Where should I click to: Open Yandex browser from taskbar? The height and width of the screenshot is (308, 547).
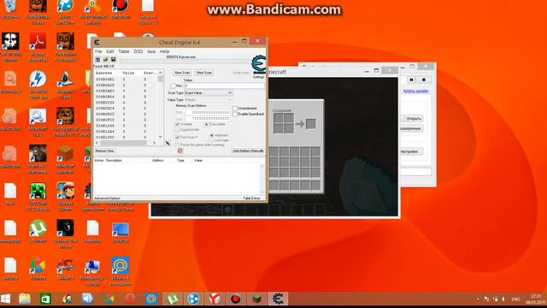point(215,299)
